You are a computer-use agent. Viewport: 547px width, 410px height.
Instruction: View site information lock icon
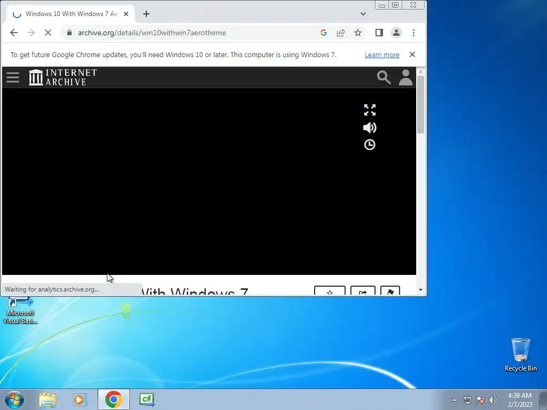coord(69,33)
